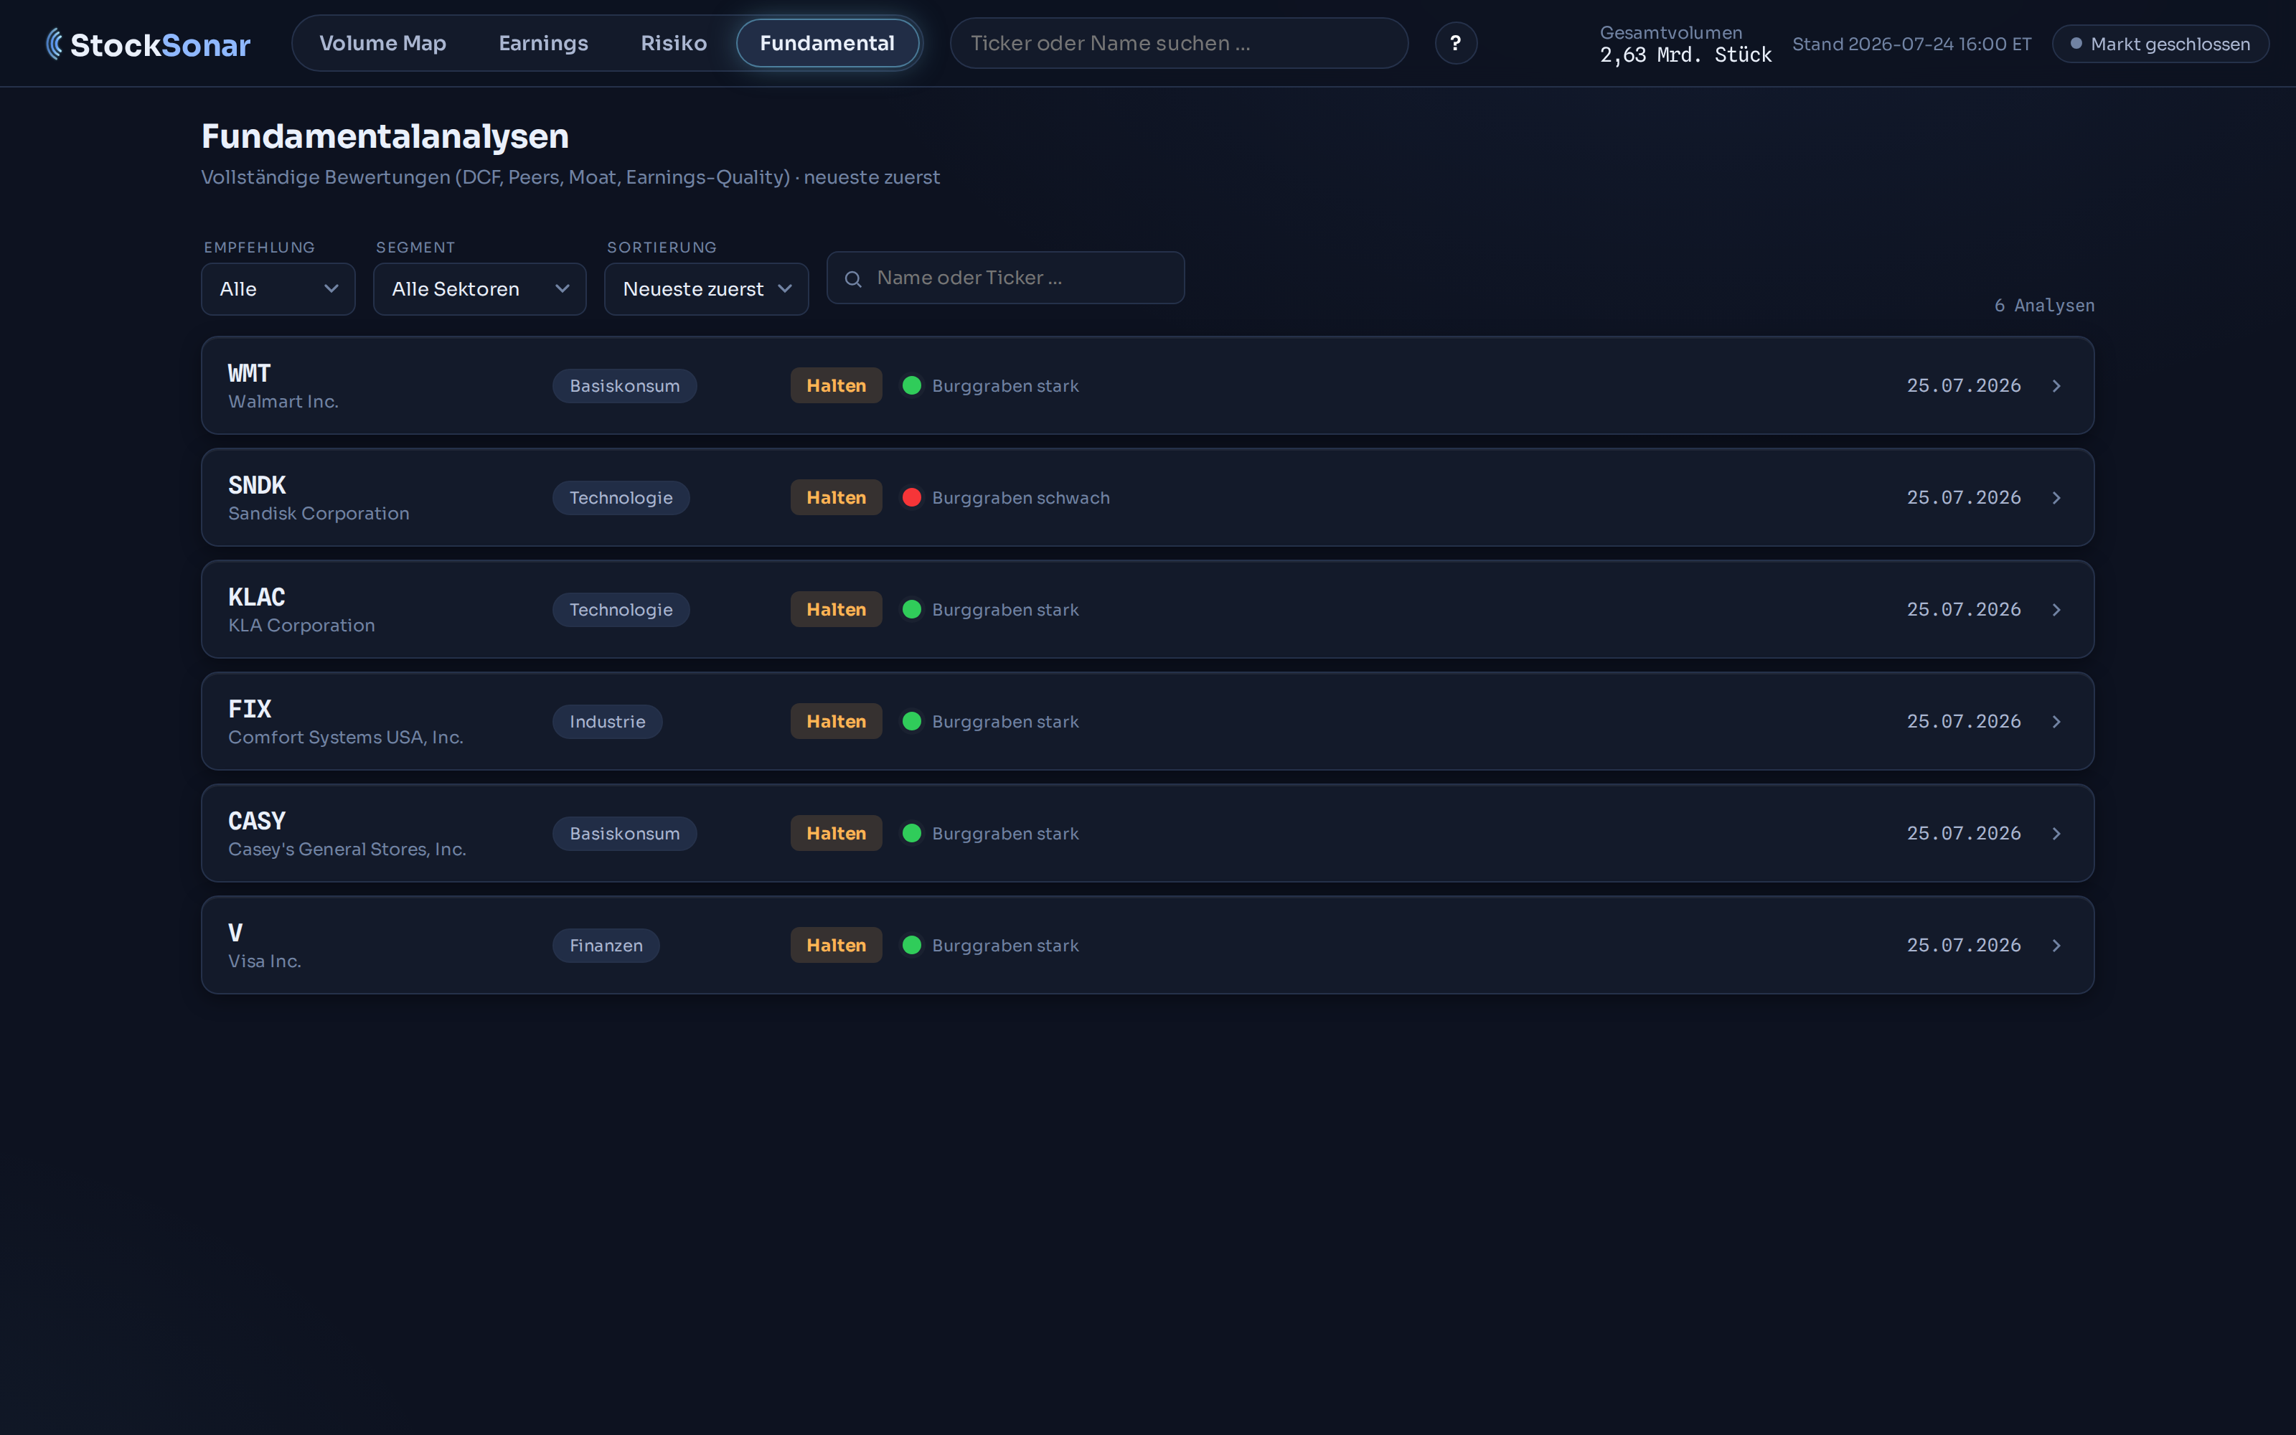Viewport: 2296px width, 1435px height.
Task: Click Burggraben schwach label
Action: [1020, 497]
